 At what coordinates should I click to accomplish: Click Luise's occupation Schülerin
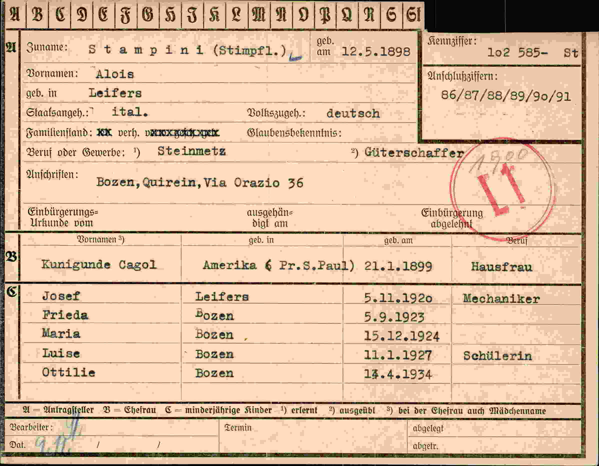497,356
